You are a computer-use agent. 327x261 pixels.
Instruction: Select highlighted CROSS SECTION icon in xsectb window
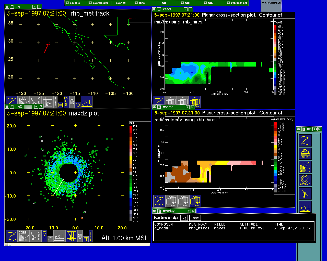click(195, 201)
